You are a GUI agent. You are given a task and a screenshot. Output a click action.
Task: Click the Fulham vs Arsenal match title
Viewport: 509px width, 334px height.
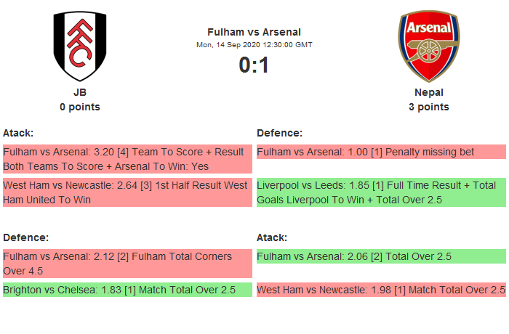[x=254, y=32]
